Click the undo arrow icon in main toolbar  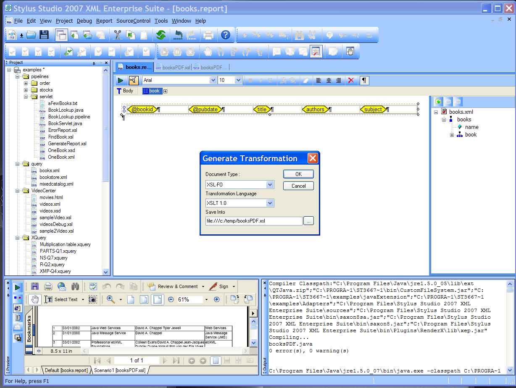pyautogui.click(x=179, y=35)
